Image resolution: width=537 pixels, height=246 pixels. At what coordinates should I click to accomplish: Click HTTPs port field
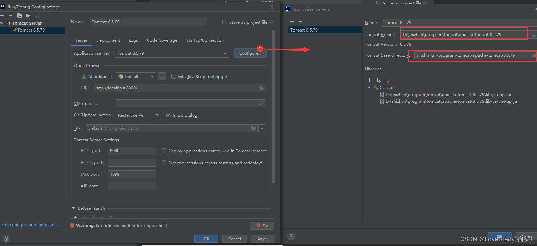coord(132,163)
